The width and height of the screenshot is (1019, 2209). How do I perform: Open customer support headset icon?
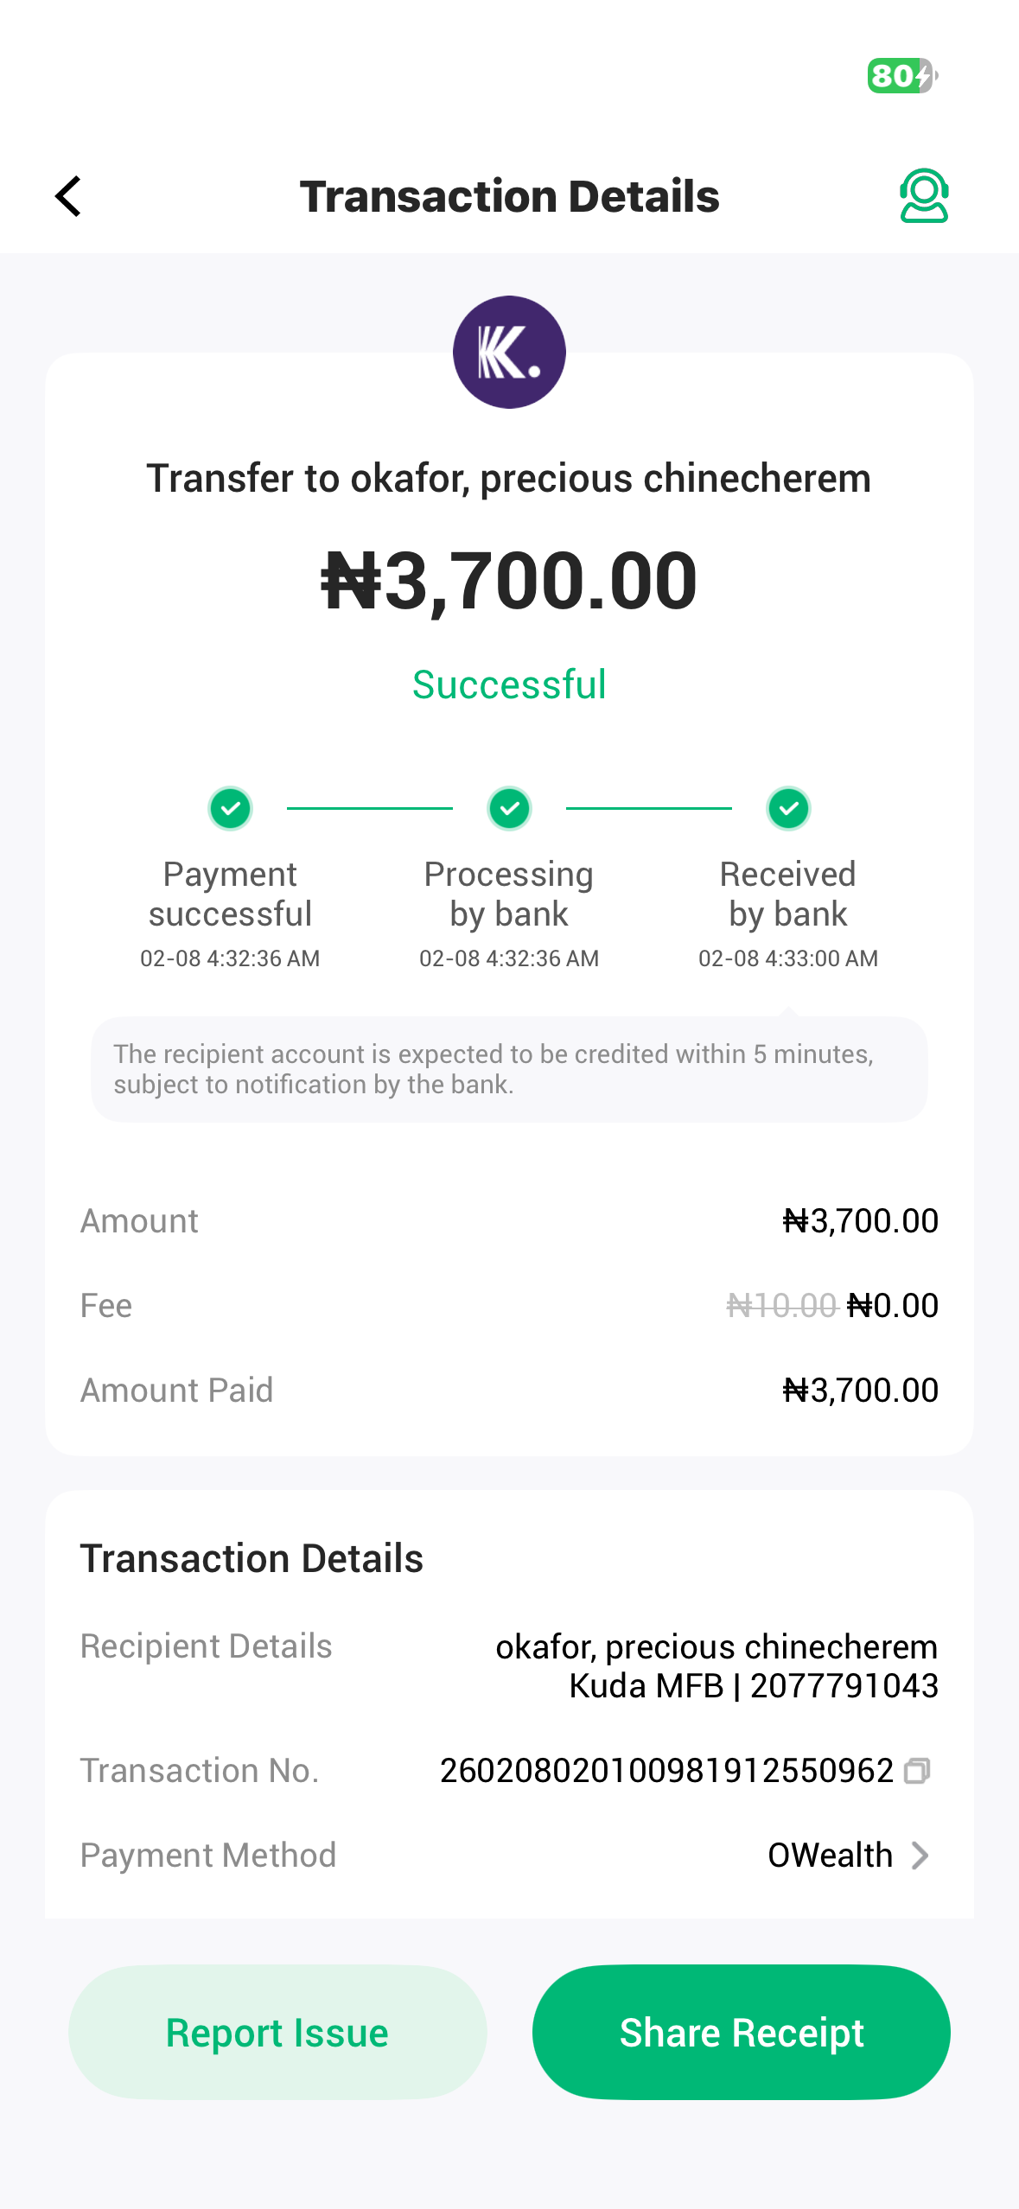pos(924,196)
